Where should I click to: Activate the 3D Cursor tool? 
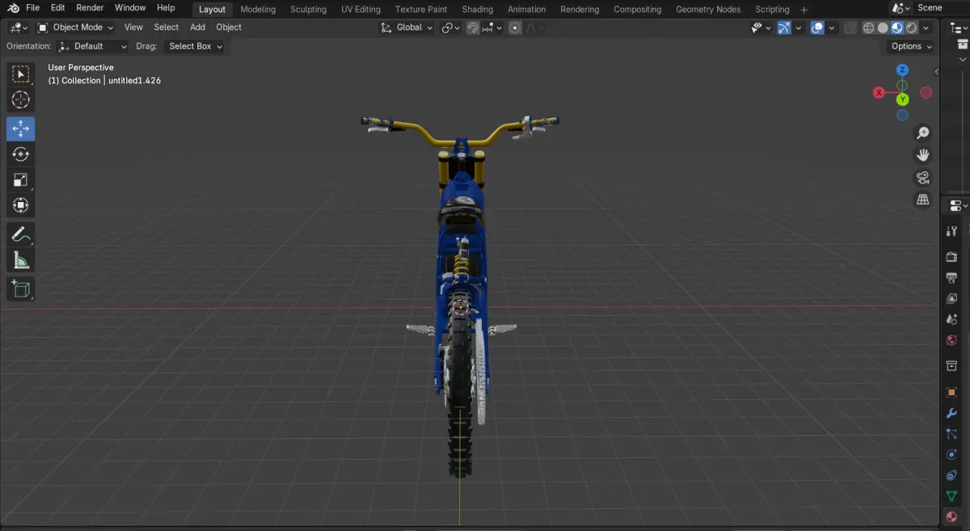[21, 99]
